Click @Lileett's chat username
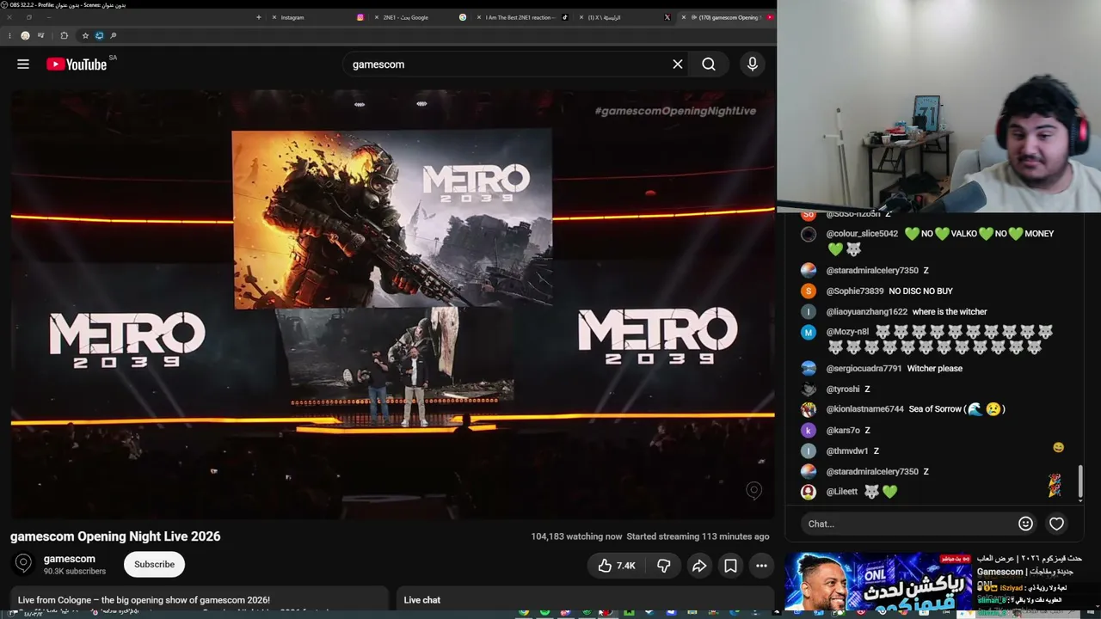Image resolution: width=1101 pixels, height=619 pixels. 842,492
